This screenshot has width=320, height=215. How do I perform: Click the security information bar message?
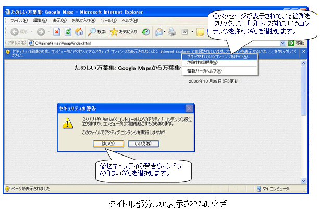pos(154,53)
